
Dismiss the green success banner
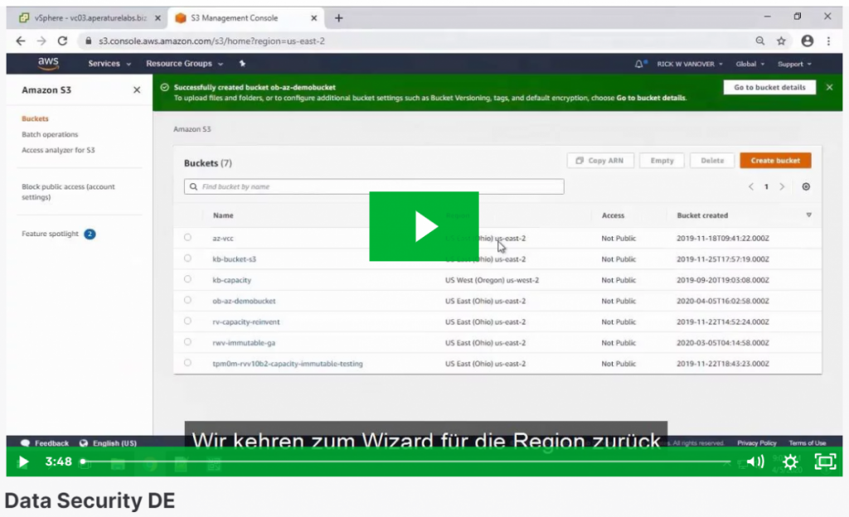pos(829,87)
